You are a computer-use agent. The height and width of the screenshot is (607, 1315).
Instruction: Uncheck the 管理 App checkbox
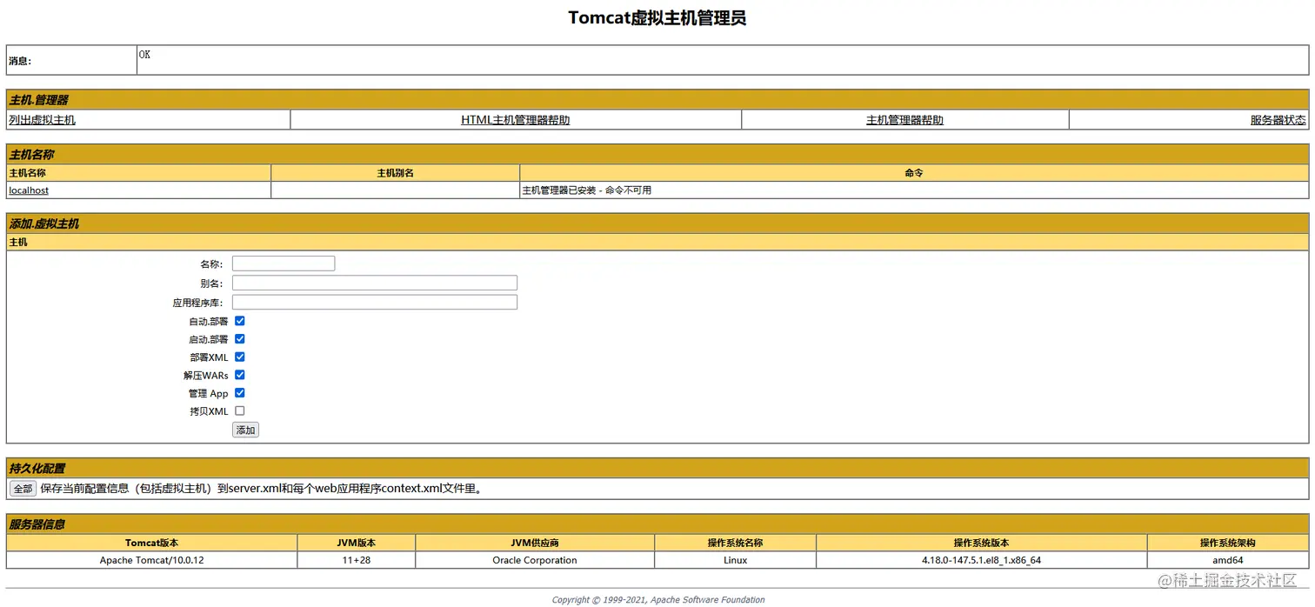[240, 393]
